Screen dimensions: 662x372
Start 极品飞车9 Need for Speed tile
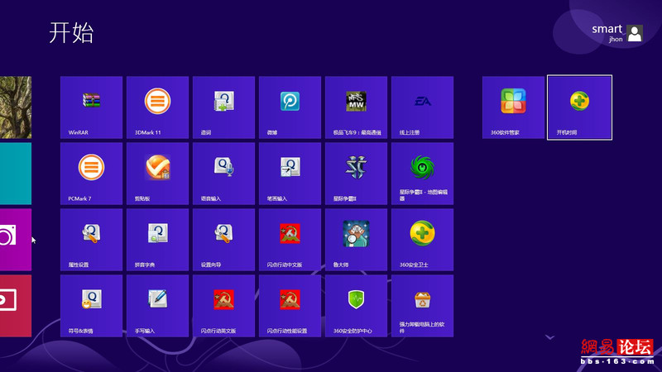(x=356, y=107)
